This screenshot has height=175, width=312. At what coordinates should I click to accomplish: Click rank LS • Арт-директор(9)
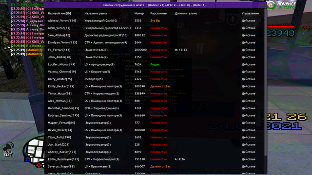point(99,65)
